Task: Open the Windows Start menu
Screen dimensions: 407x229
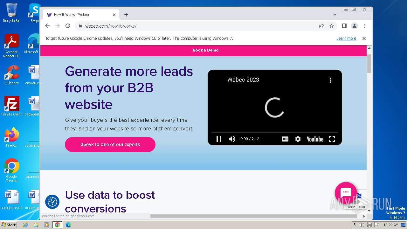Action: coord(9,225)
